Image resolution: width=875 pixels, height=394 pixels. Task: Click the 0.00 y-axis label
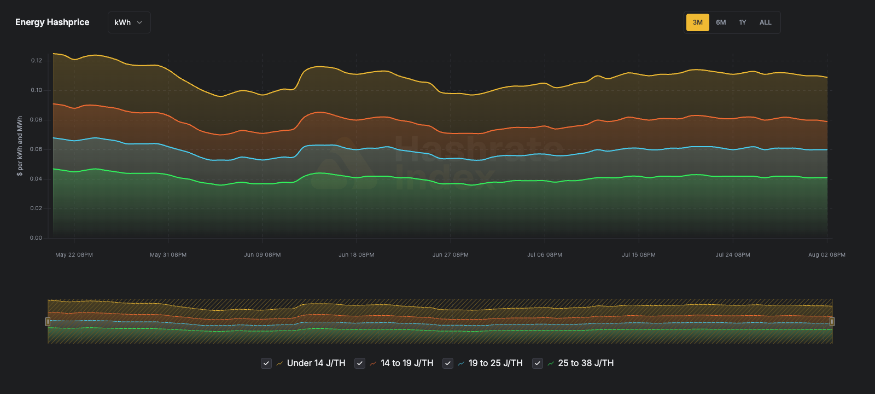tap(37, 238)
